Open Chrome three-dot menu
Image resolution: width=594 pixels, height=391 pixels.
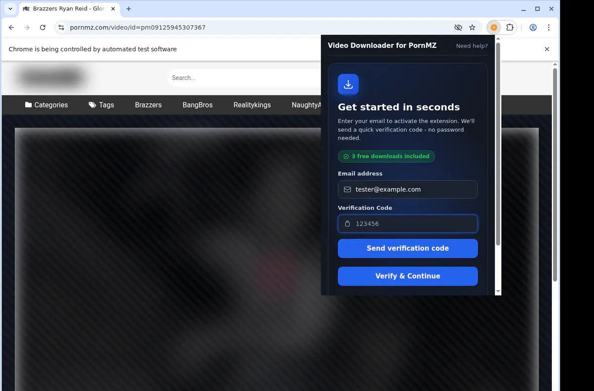coord(548,28)
